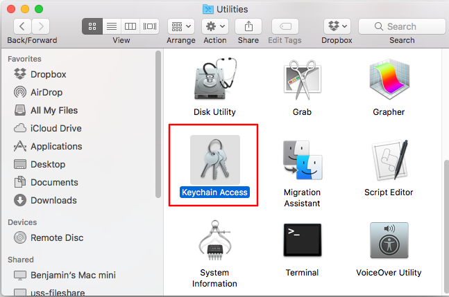This screenshot has height=297, width=449.
Task: Zoom the window with green button
Action: click(x=39, y=9)
